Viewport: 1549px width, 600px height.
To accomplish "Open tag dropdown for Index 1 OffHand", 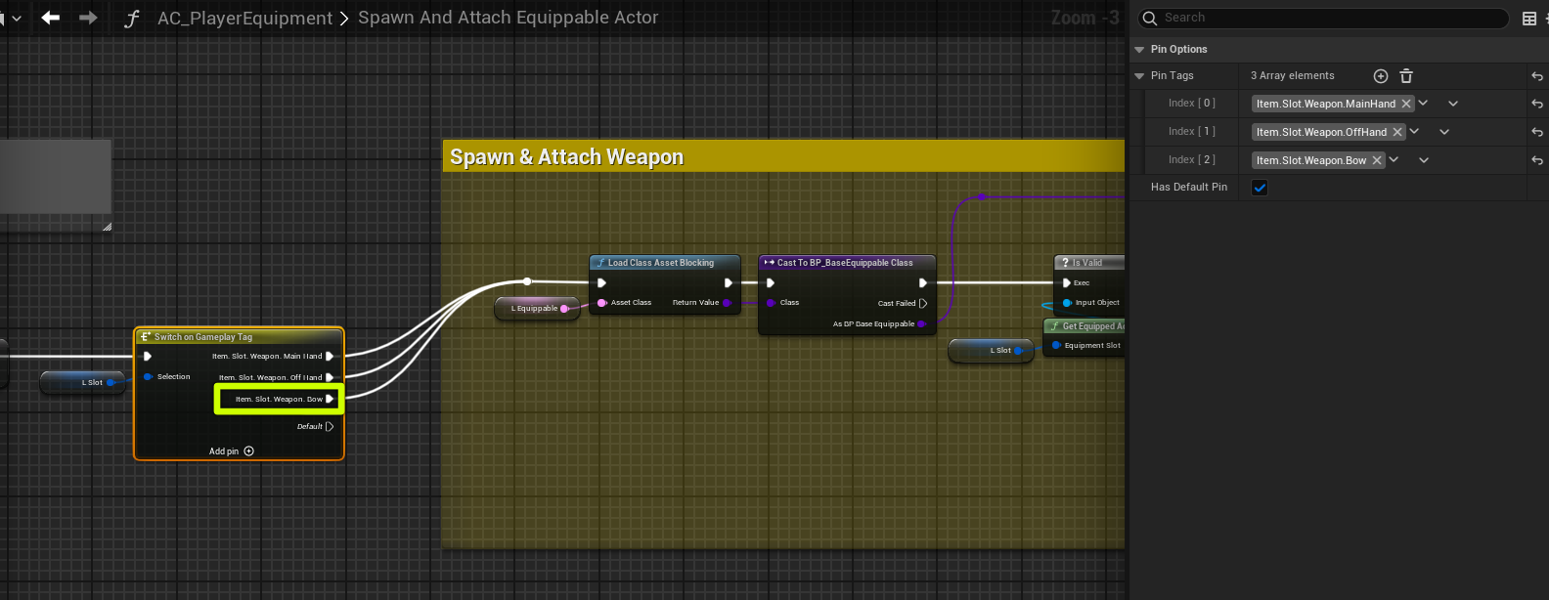I will click(x=1415, y=132).
